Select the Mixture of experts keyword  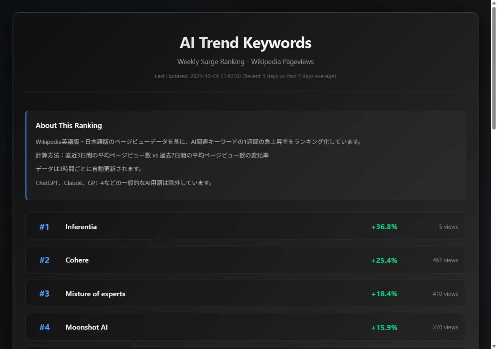(x=95, y=294)
